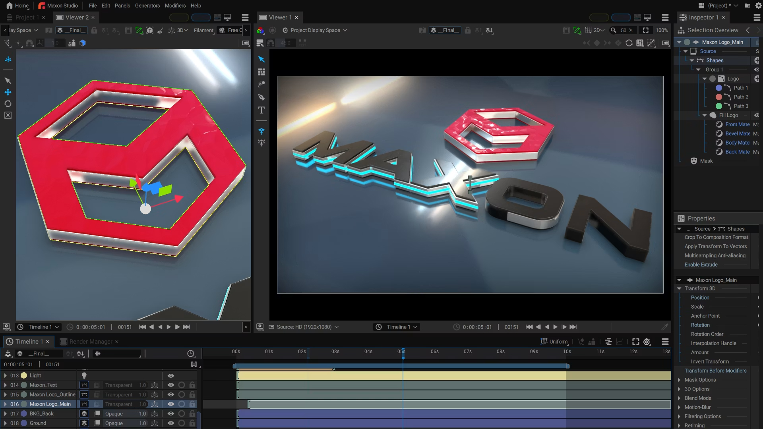Open the Project Display Space dropdown
763x429 pixels.
pyautogui.click(x=315, y=30)
